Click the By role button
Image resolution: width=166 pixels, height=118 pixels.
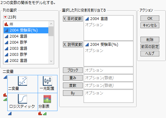click(73, 93)
